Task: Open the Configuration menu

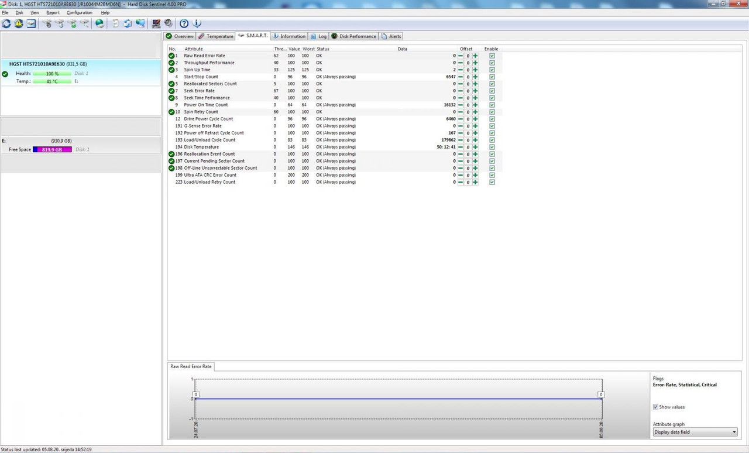Action: click(x=80, y=12)
